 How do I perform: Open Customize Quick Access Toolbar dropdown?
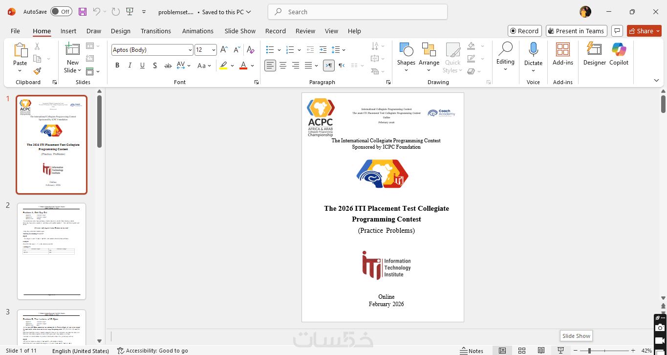144,12
